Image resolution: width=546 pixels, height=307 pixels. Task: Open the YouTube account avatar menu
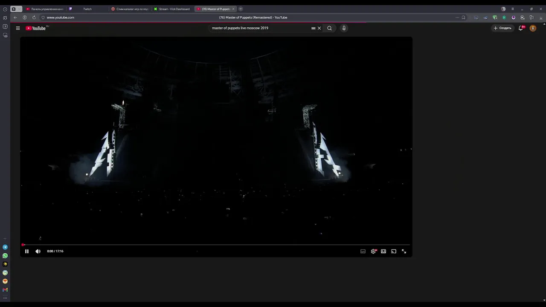pyautogui.click(x=533, y=28)
